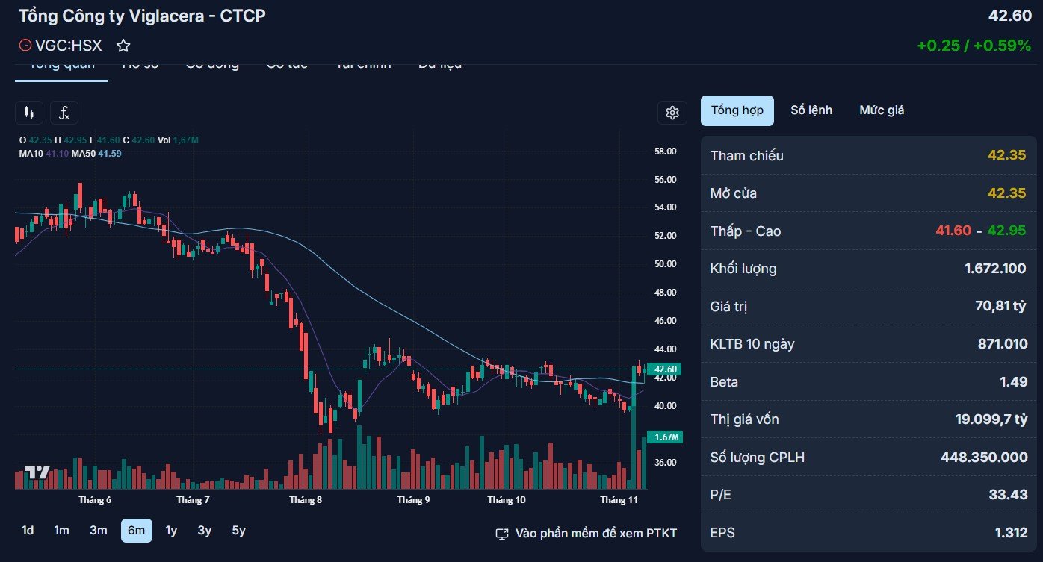Click the Beta value 1.49
1043x562 pixels.
(x=1013, y=382)
